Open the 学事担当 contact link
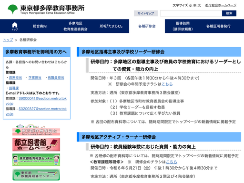 point(35,78)
